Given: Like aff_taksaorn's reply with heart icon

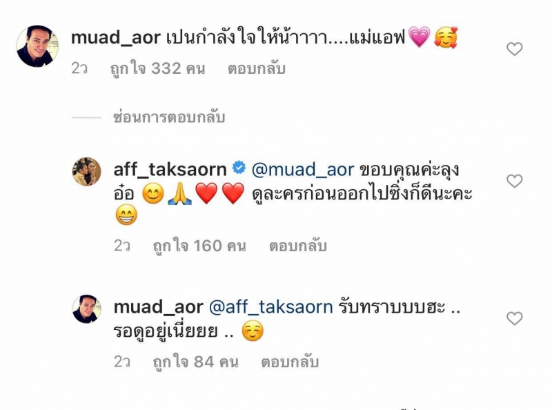Looking at the screenshot, I should pos(514,181).
